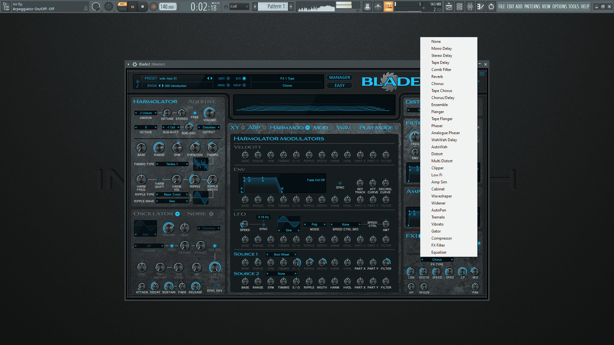
Task: Open the Timbre 1 type selector
Action: click(172, 164)
